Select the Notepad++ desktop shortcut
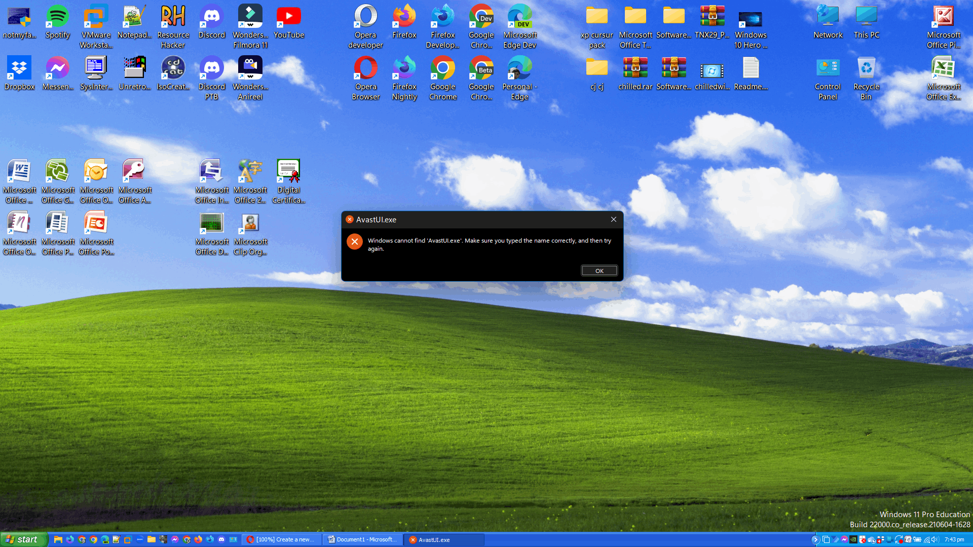The image size is (973, 547). [135, 22]
